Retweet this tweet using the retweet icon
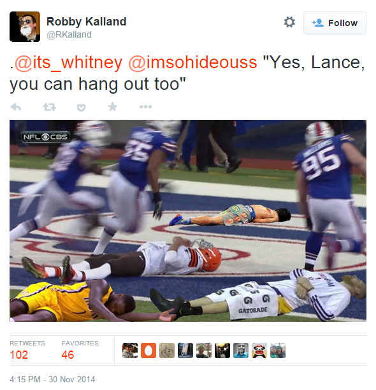This screenshot has width=376, height=390. 49,107
